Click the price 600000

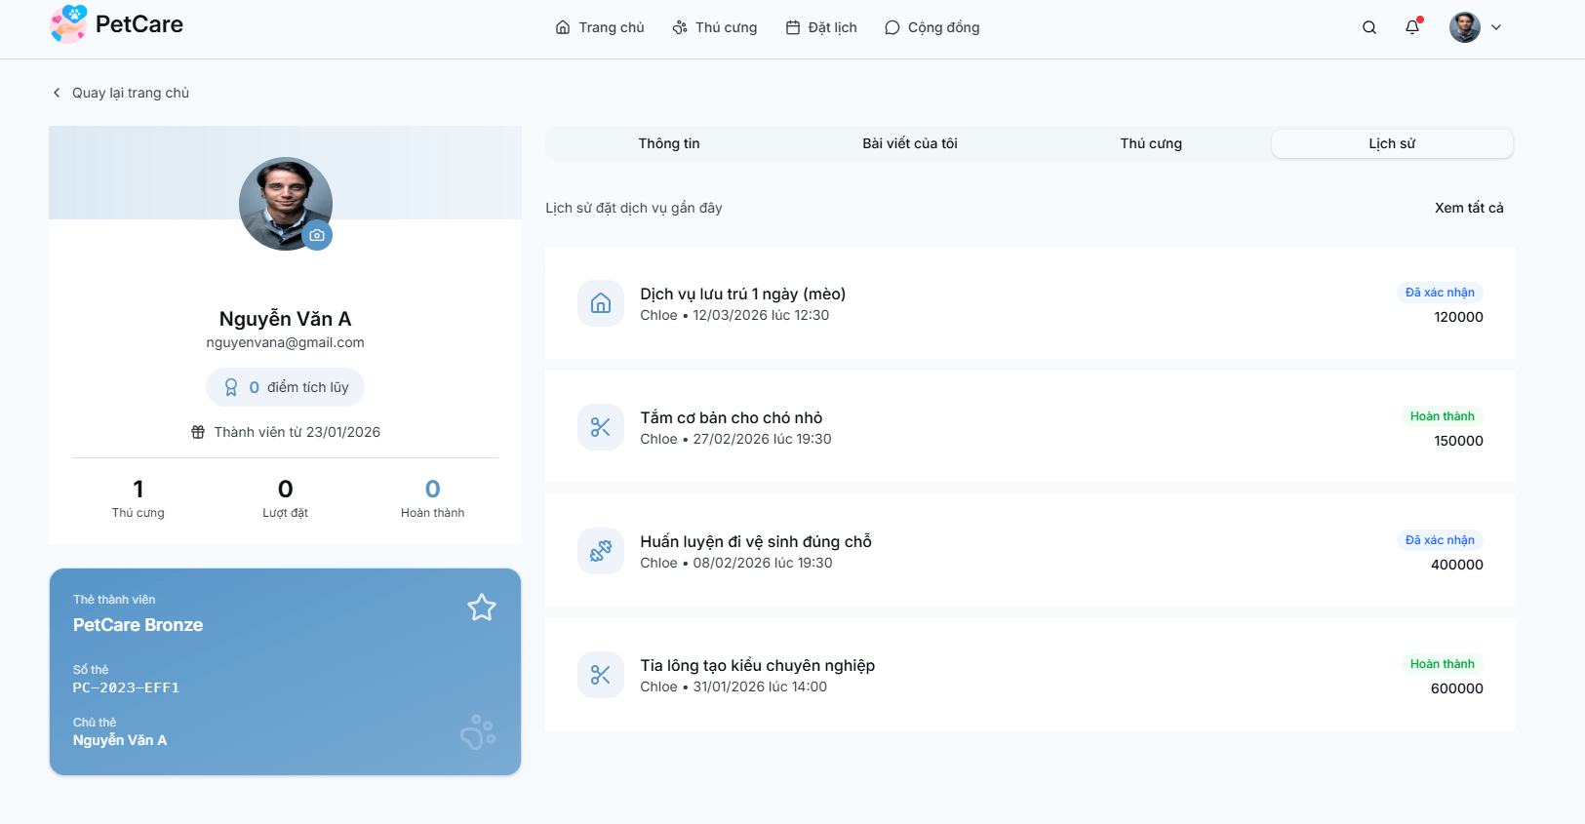coord(1457,688)
